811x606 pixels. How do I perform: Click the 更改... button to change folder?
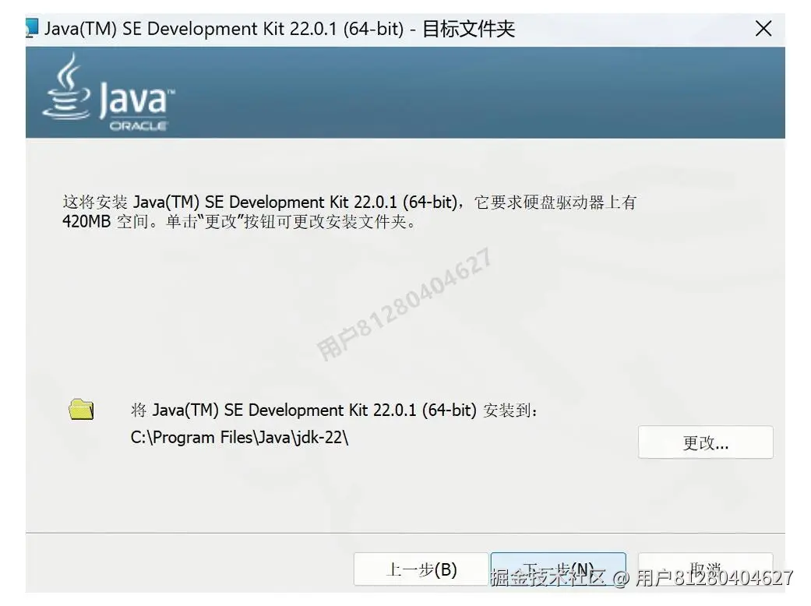tap(706, 442)
